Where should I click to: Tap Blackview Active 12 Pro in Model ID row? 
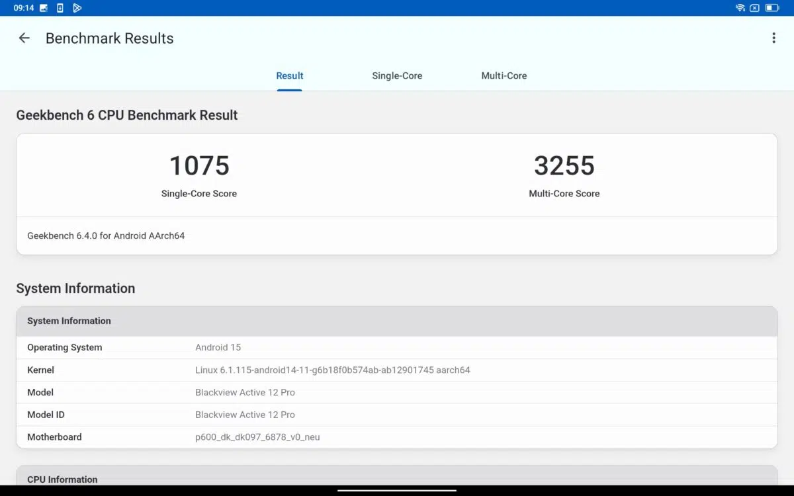click(245, 415)
